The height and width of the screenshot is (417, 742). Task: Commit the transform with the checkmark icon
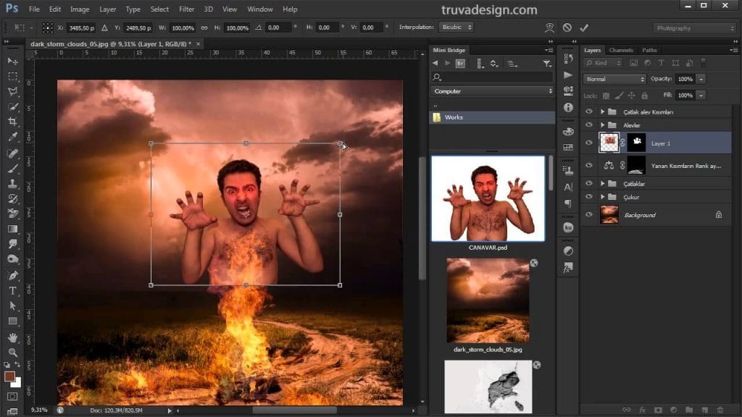click(x=584, y=28)
